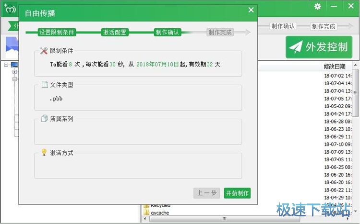Click the horizontal scrollbar left arrow
The image size is (360, 224).
pos(145,219)
